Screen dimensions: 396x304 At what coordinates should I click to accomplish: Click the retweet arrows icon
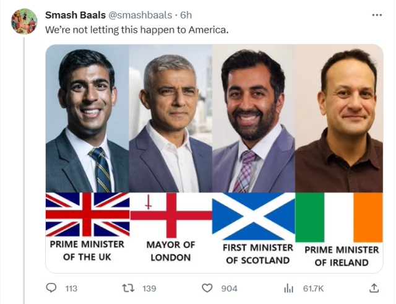click(128, 288)
